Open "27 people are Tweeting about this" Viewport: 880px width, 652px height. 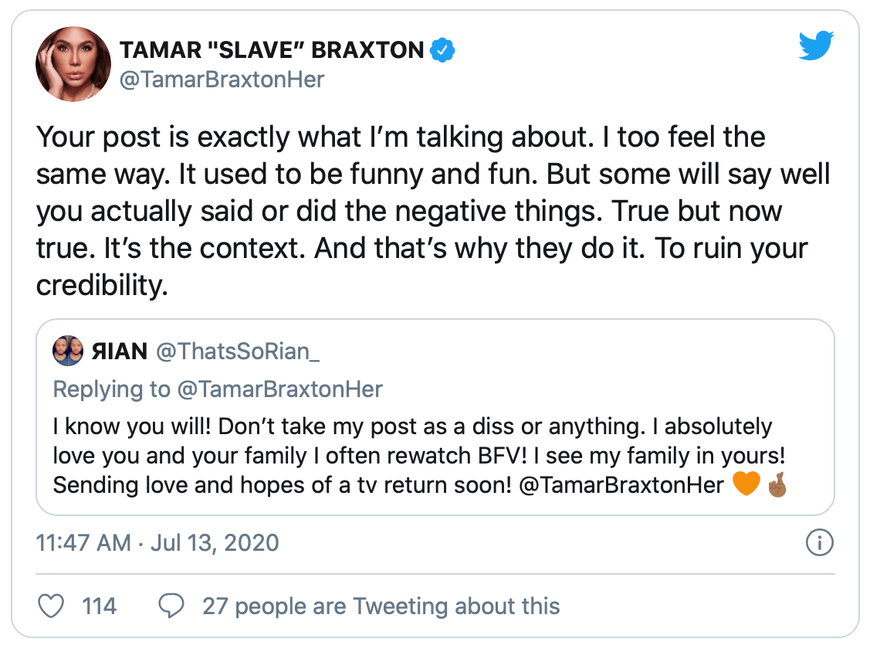(381, 606)
